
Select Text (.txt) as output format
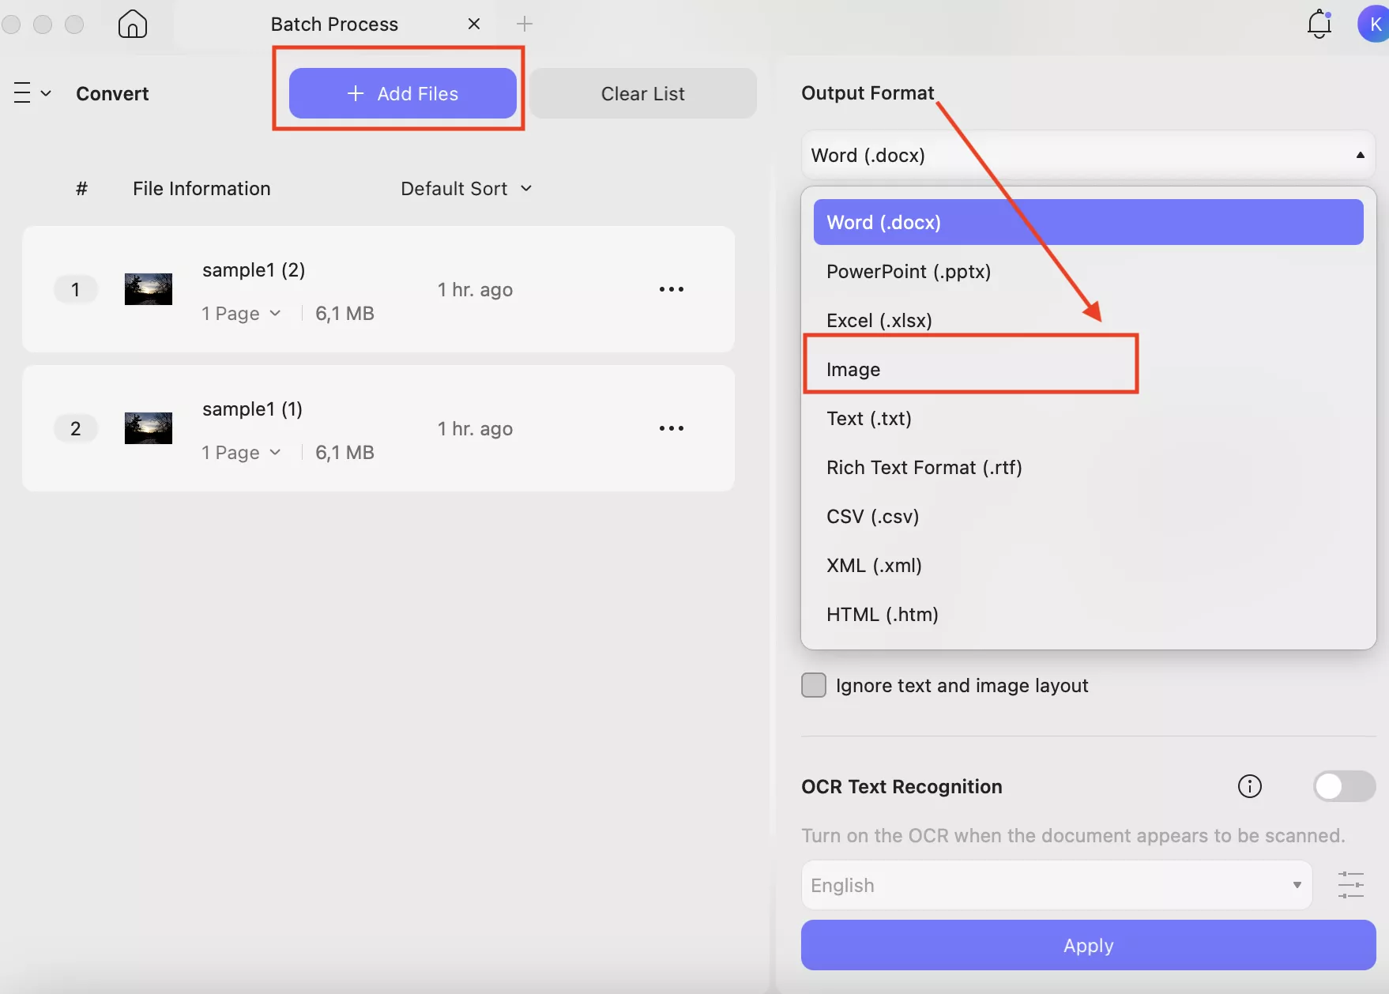coord(868,418)
